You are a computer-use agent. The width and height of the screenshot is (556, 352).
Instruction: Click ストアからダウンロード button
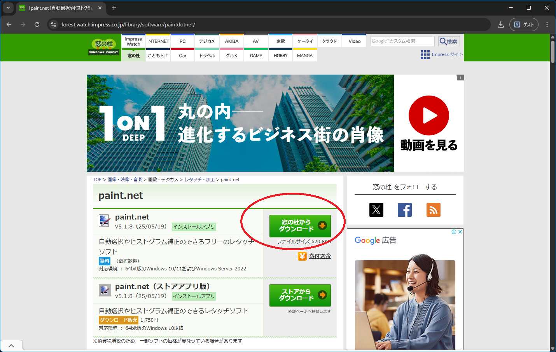pyautogui.click(x=300, y=295)
